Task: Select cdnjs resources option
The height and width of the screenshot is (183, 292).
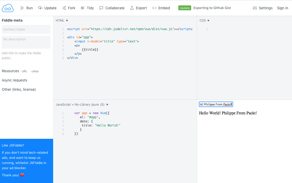Action: [35, 71]
